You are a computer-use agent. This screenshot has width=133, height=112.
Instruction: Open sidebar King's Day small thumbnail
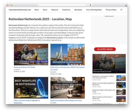click(x=121, y=99)
